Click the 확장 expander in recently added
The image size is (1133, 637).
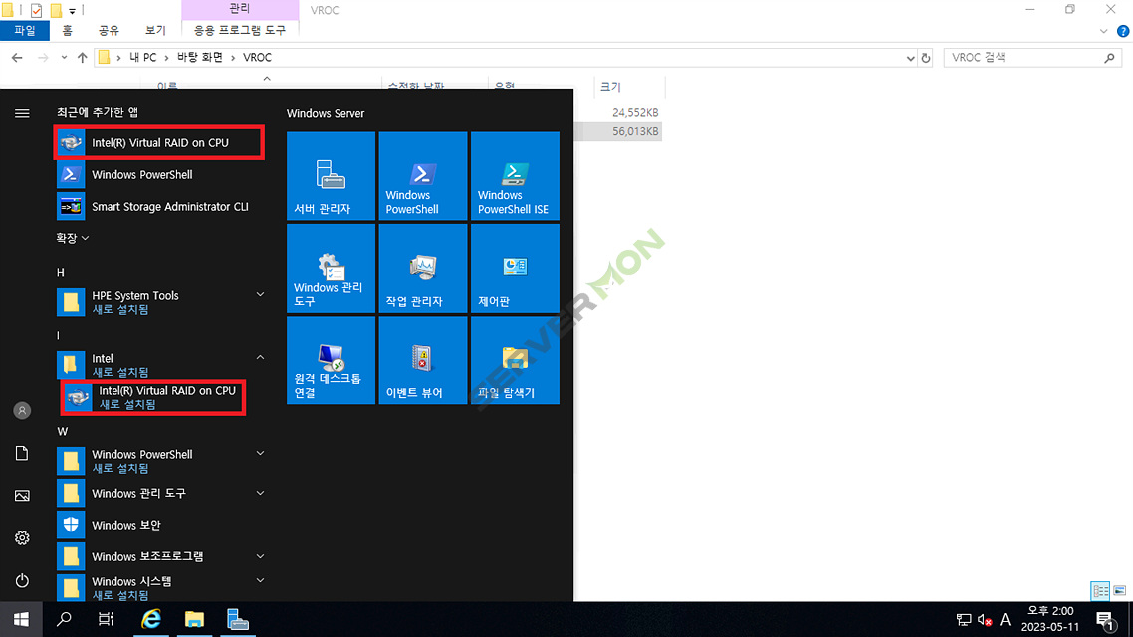pos(73,238)
